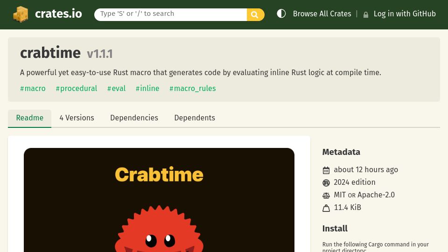Open the #eval keyword tag
The height and width of the screenshot is (252, 448).
116,89
